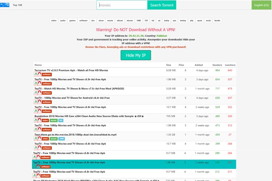The width and height of the screenshot is (272, 181).
Task: Filter by the audio tag
Action: click(63, 20)
